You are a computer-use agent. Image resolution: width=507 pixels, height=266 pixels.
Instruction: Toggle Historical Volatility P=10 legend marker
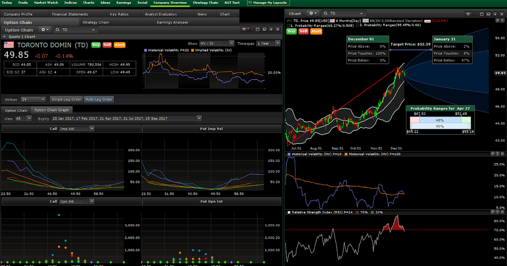point(289,155)
